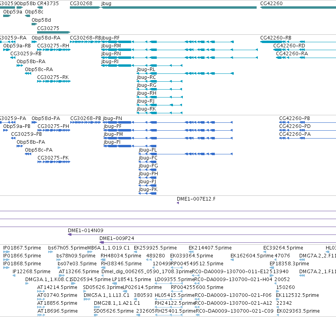Click the CG30275-PK protein label
The image size is (336, 317).
tap(53, 158)
